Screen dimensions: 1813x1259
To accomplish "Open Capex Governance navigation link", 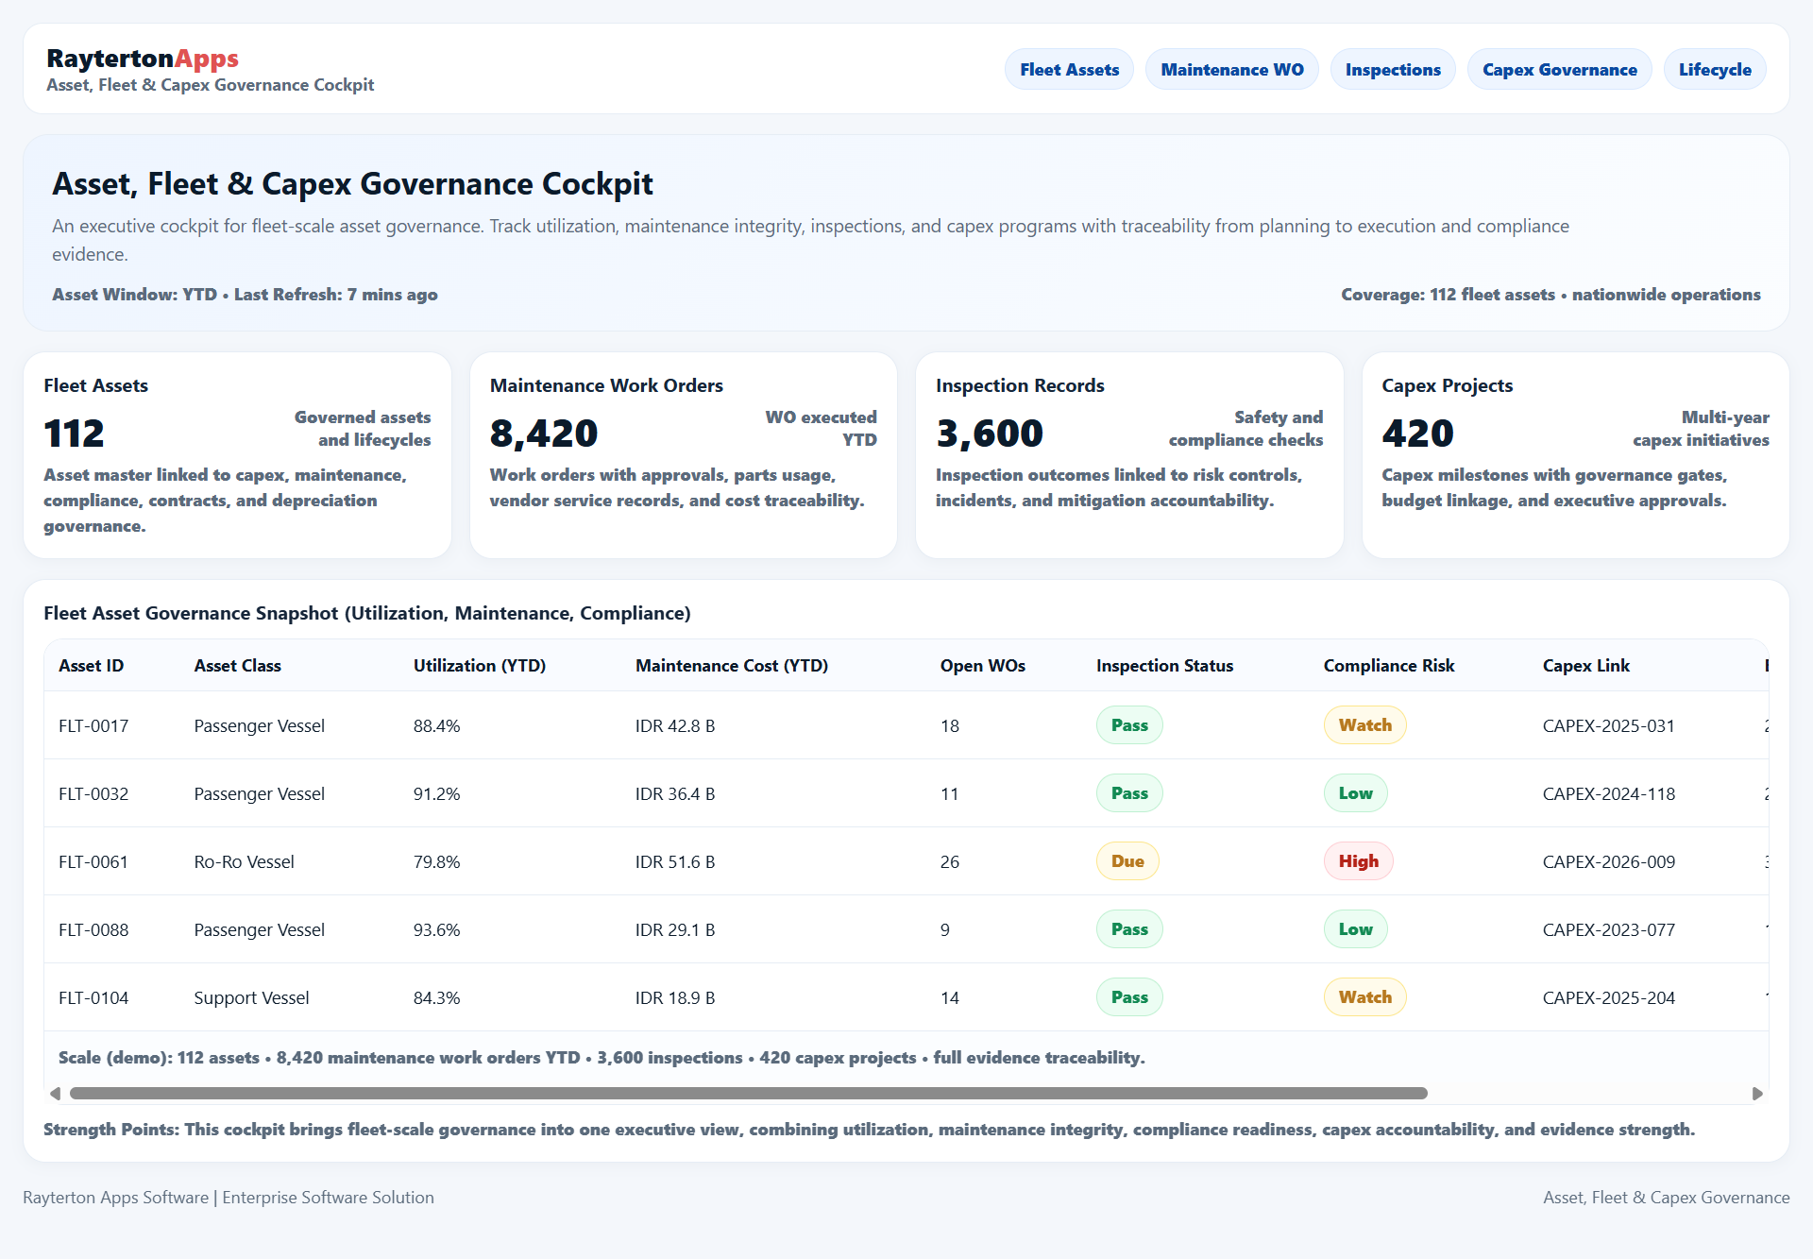I will pyautogui.click(x=1559, y=70).
